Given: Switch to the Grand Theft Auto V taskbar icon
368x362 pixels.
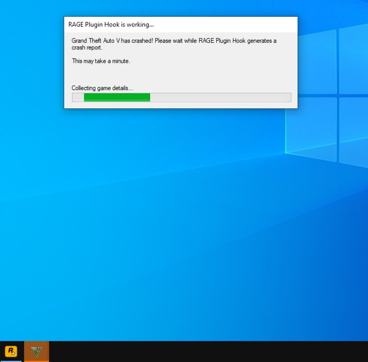Looking at the screenshot, I should (36, 352).
